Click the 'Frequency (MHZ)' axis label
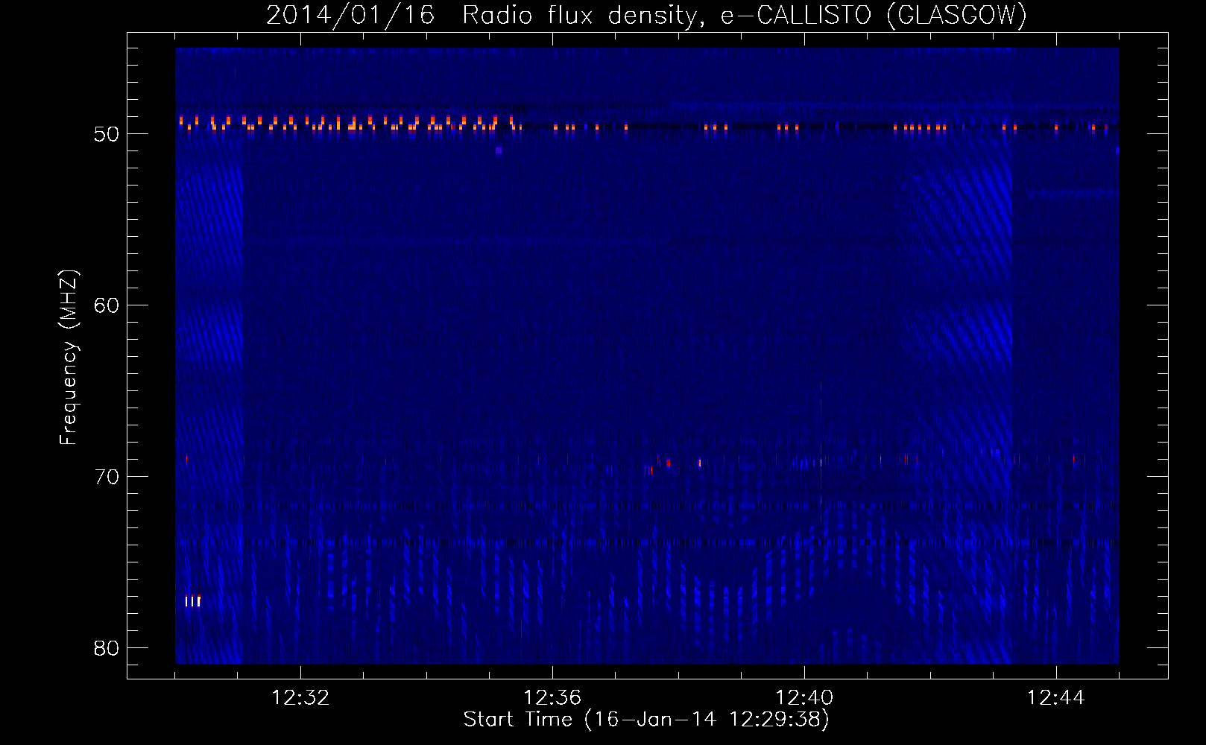Viewport: 1206px width, 745px height. coord(69,357)
